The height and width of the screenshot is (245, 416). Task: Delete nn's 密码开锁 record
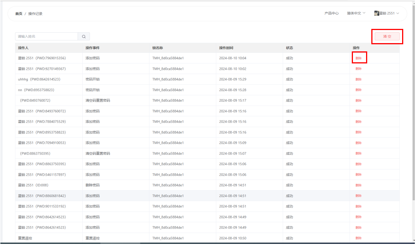click(359, 90)
